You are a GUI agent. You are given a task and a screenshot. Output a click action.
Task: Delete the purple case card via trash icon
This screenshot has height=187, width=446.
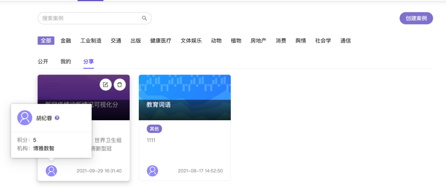coord(120,84)
